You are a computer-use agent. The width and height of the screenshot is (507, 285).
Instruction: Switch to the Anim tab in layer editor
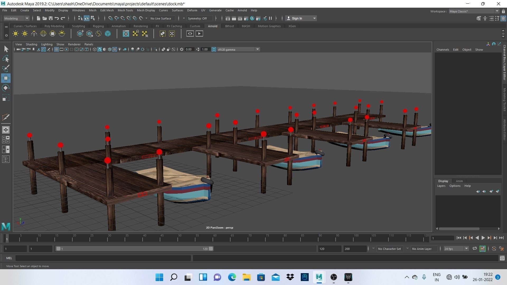click(459, 181)
